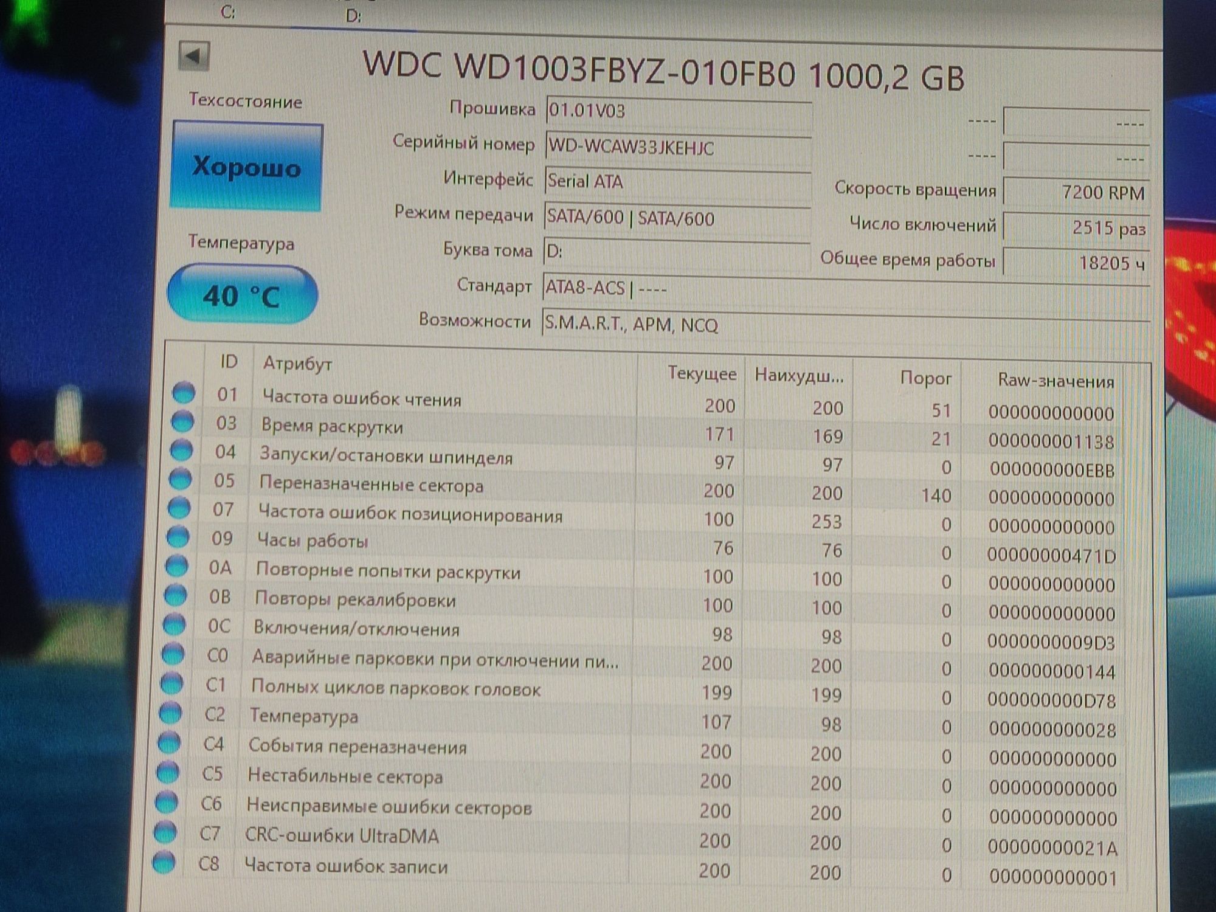Click the status circle for attribute C1
Screen dimensions: 1216x912
coord(172,683)
